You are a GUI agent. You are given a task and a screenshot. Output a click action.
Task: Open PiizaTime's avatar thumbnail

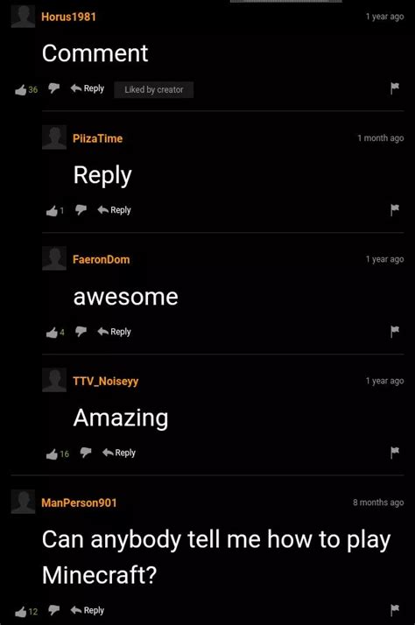pos(54,137)
